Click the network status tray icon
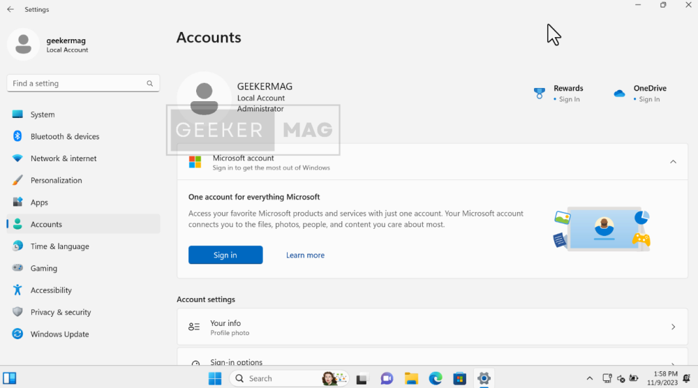 [607, 378]
